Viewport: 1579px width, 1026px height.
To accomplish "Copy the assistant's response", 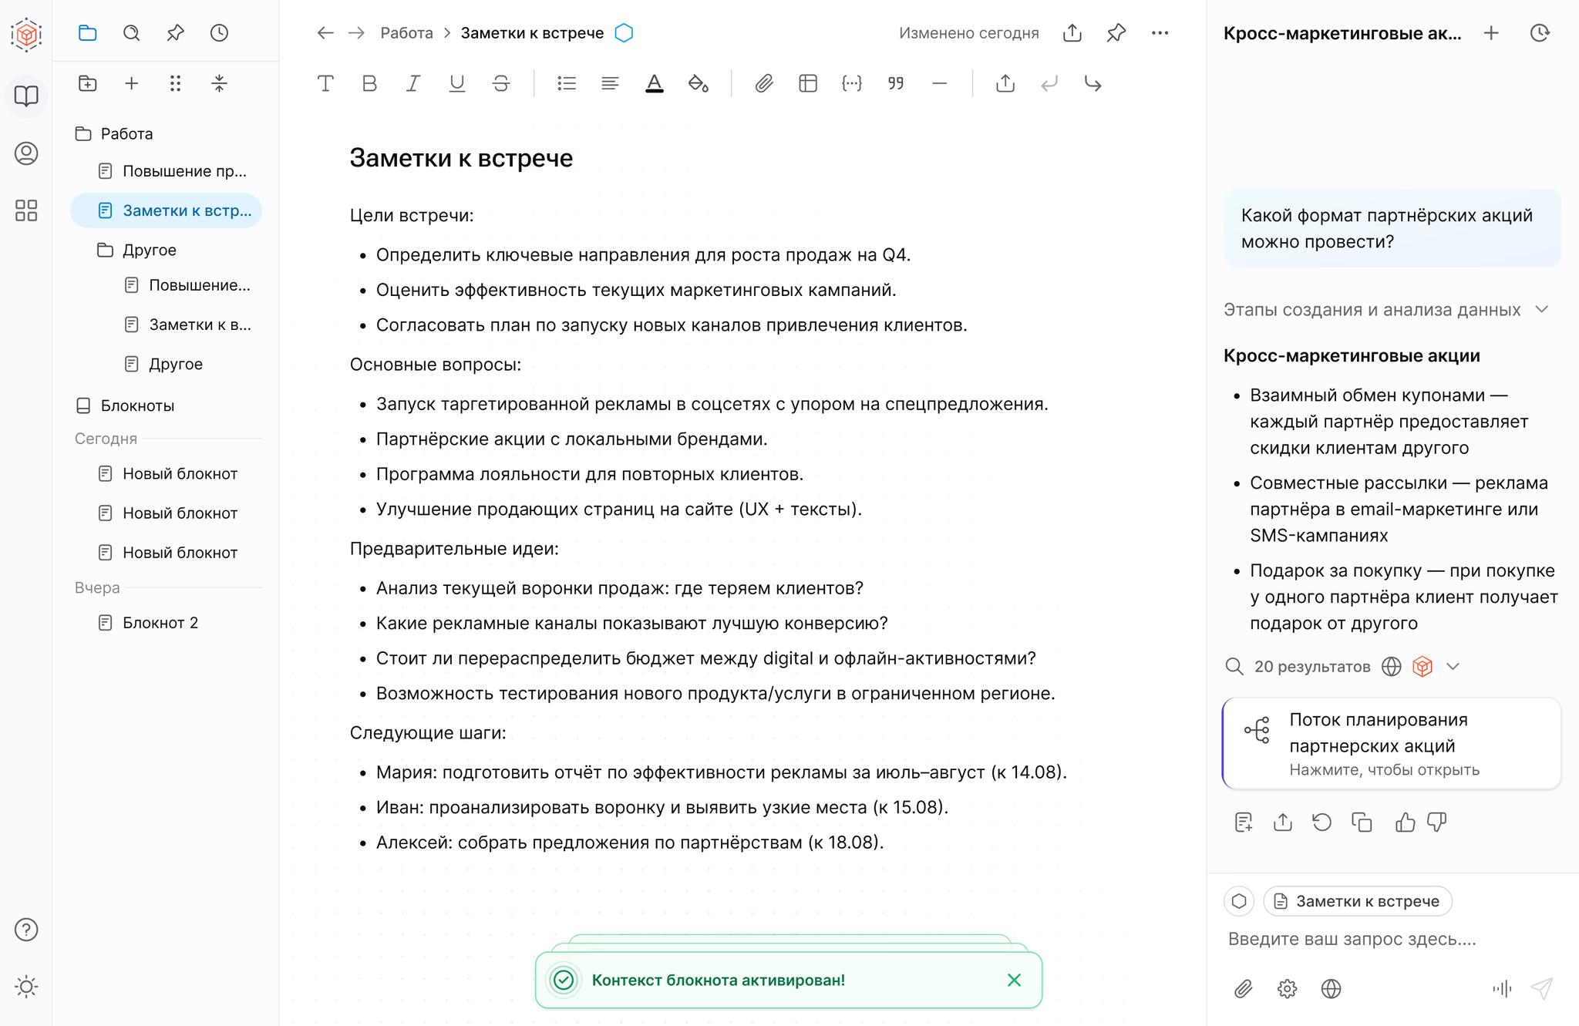I will tap(1362, 822).
